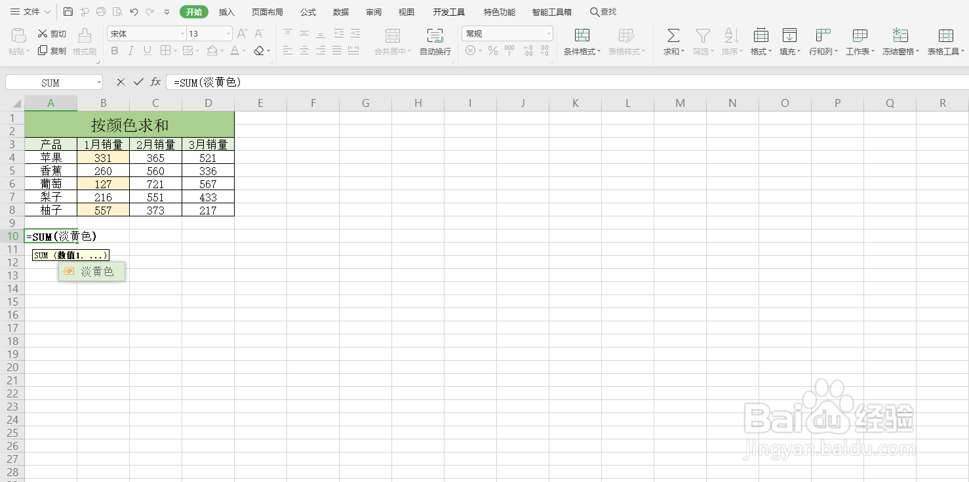
Task: Click in the formula bar input
Action: (567, 82)
